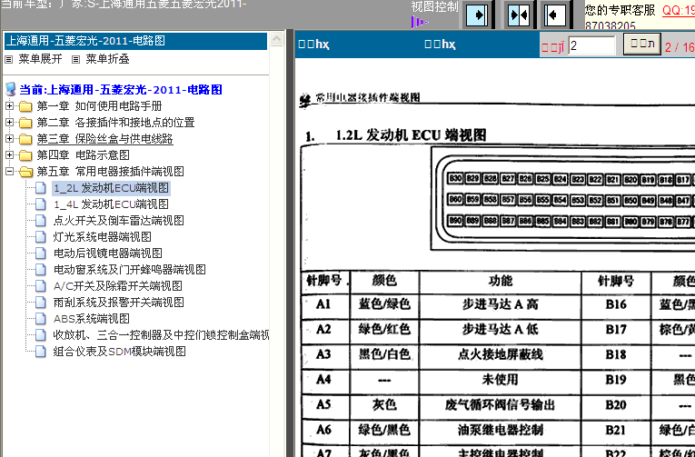Click table cell 步进马达 A 高
Screen dimensions: 695x457
500,304
